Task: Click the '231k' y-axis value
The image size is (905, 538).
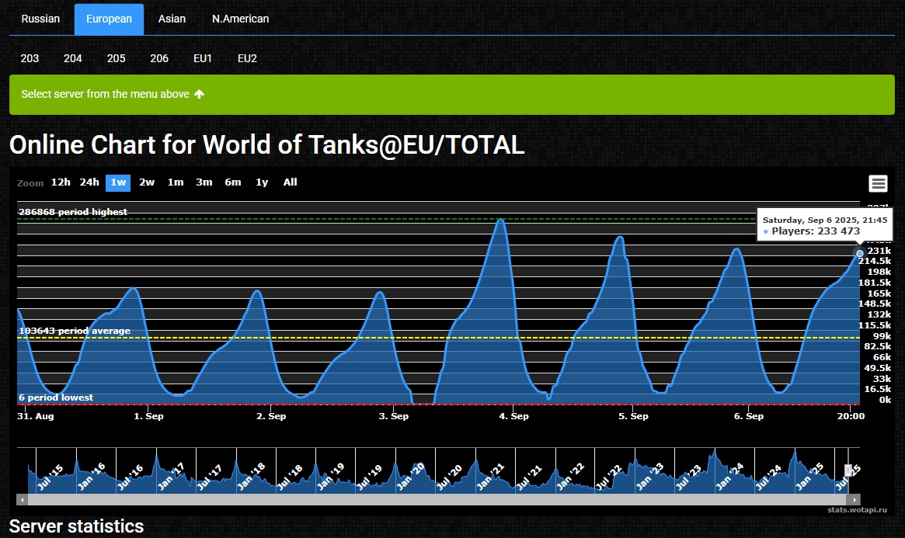Action: coord(879,251)
